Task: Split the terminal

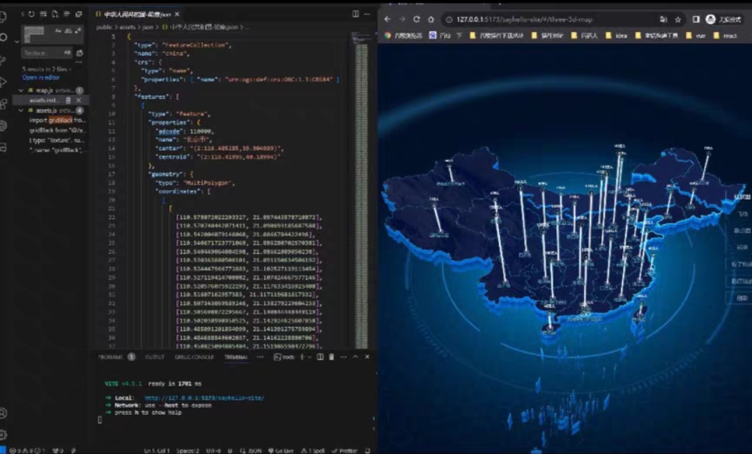Action: [x=320, y=357]
